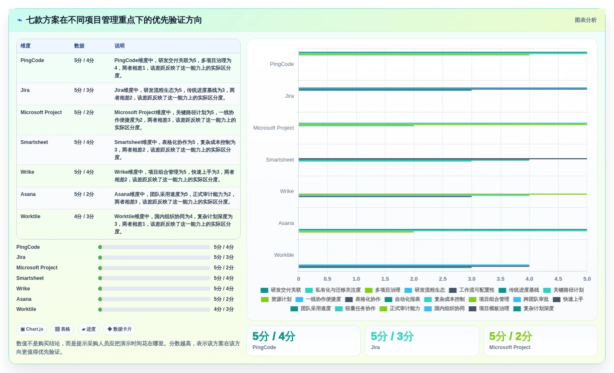Viewport: 614px width, 373px height.
Task: Click the 4分 / 3分 value in the Worktile table row
Action: click(x=84, y=216)
